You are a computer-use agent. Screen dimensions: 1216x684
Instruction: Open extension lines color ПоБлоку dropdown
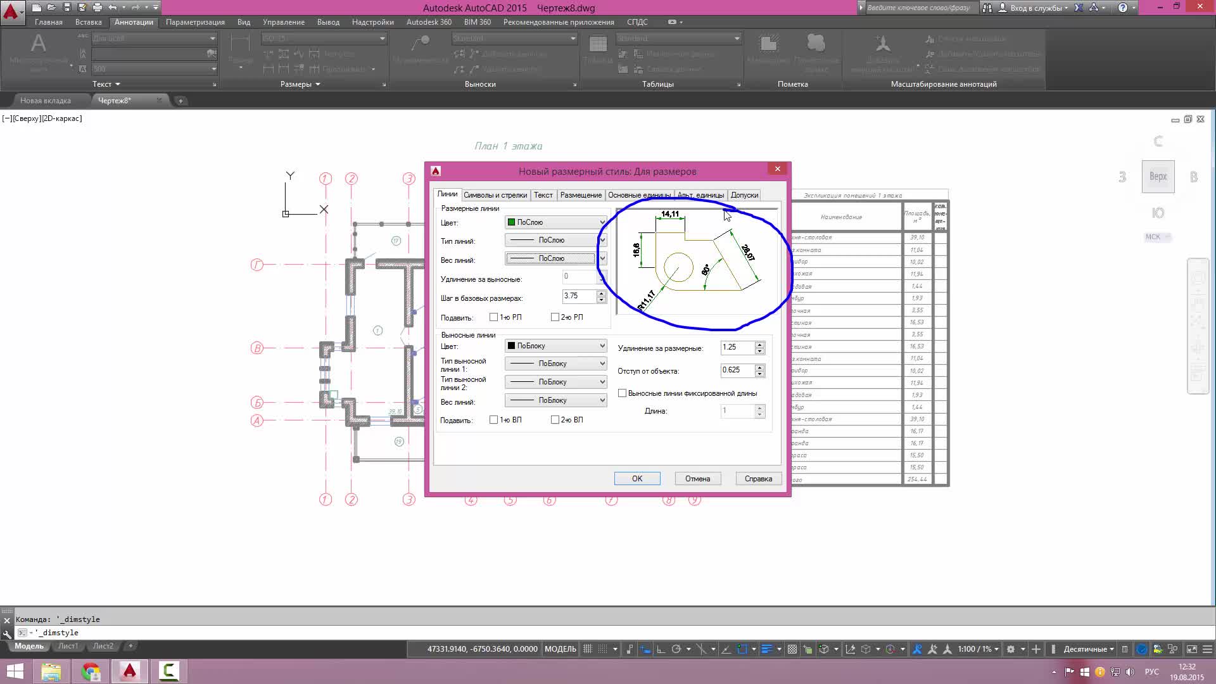tap(555, 346)
